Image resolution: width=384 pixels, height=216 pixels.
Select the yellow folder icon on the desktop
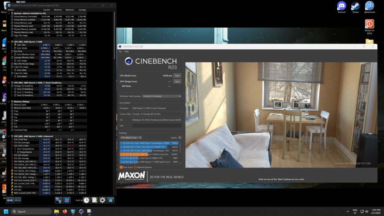[x=369, y=41]
